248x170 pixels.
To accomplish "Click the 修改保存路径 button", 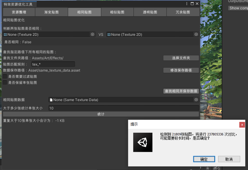I will (181, 70).
